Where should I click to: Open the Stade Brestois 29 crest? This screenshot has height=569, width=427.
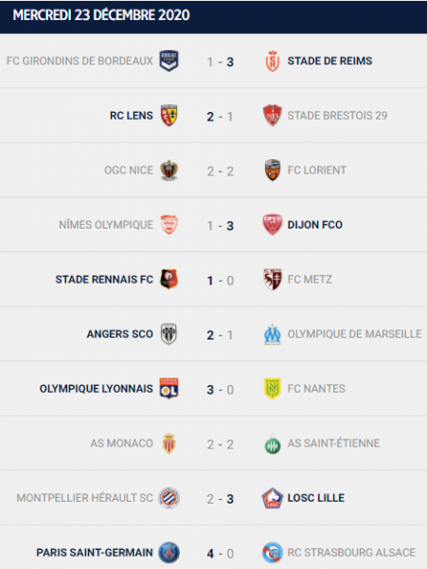[x=273, y=116]
